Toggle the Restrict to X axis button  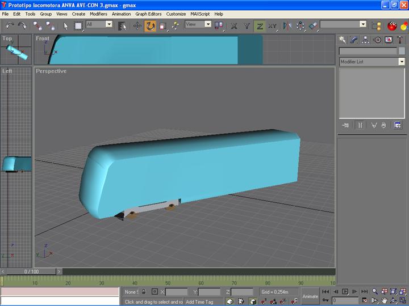[234, 25]
